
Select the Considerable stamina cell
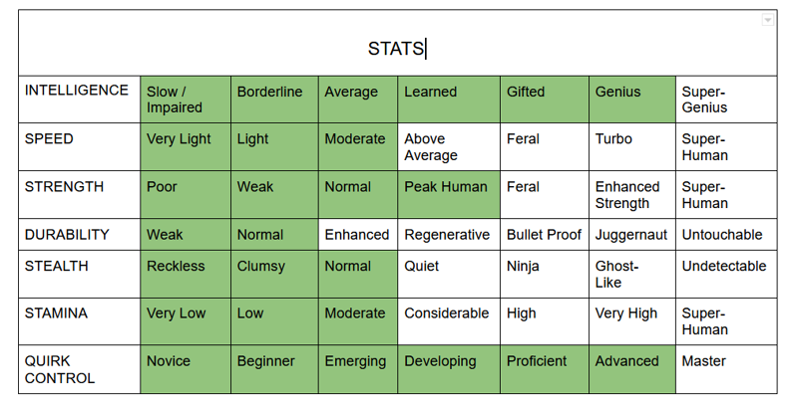coord(447,321)
